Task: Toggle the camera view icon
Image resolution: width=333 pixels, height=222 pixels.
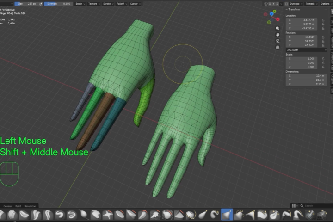Action: 277,41
